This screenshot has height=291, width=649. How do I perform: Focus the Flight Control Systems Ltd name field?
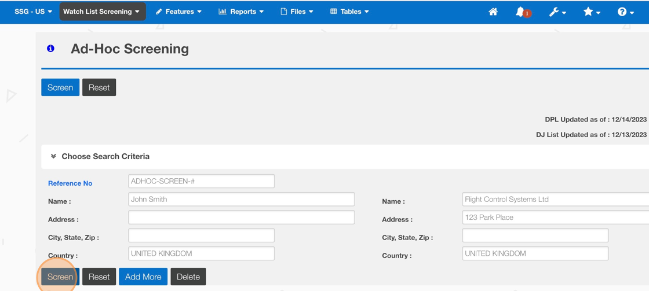(x=556, y=199)
